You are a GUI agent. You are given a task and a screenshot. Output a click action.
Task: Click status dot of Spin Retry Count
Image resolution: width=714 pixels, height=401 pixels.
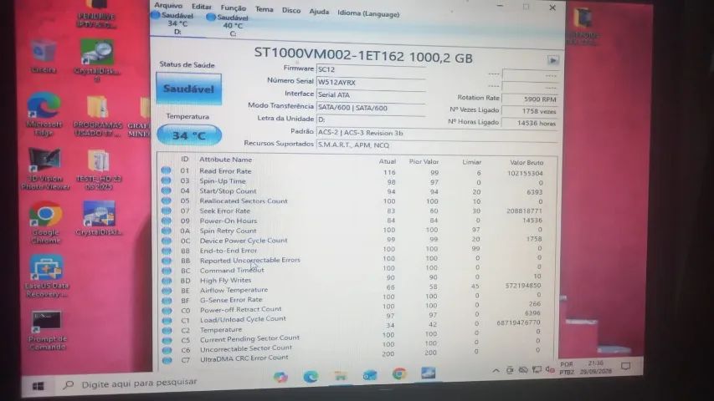click(167, 231)
